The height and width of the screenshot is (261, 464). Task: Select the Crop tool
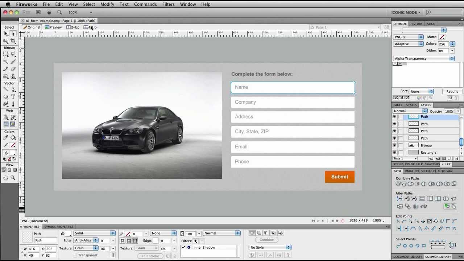[13, 41]
